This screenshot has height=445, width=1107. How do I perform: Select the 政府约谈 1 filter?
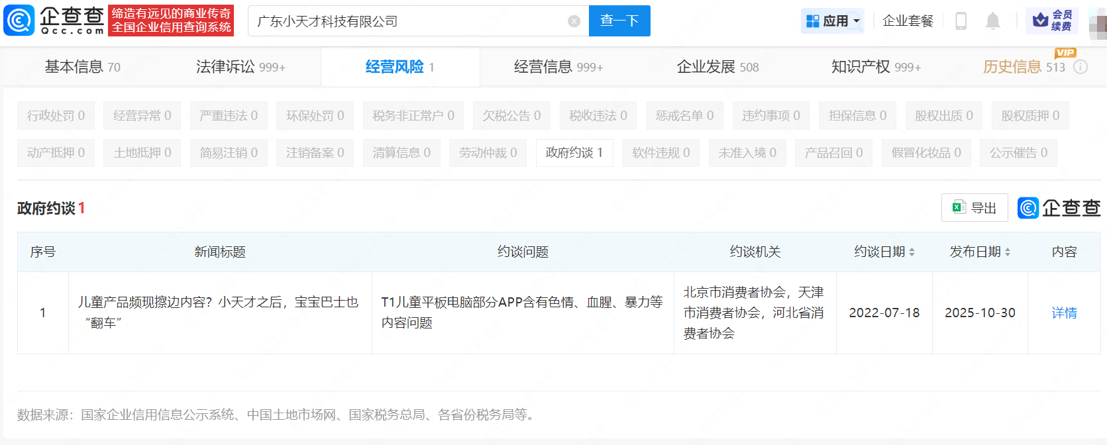pos(574,153)
